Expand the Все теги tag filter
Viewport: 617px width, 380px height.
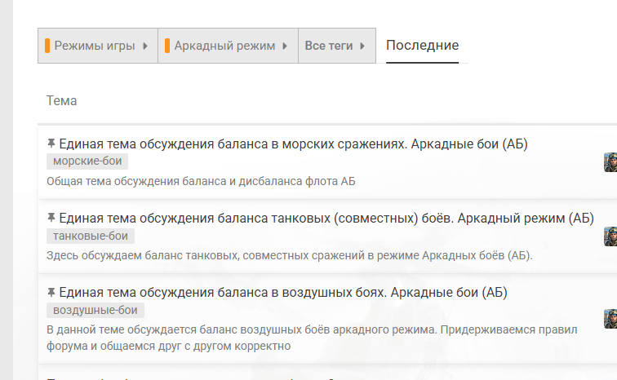coord(336,46)
